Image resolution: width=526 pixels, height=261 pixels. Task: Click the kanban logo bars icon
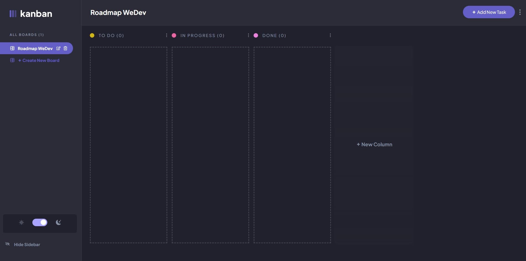pos(13,14)
